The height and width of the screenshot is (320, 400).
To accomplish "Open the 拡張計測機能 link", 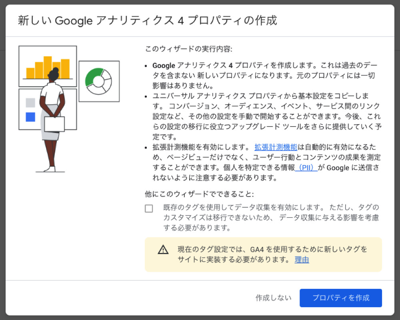I will pos(276,147).
